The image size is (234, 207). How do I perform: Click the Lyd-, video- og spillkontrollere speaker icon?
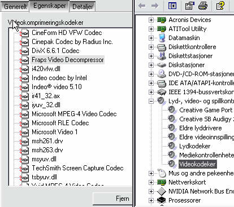click(x=162, y=101)
